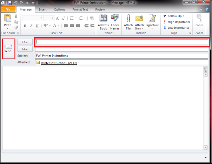Open Printer Instructions attachment
Screen dimensions: 212x164
coord(59,63)
